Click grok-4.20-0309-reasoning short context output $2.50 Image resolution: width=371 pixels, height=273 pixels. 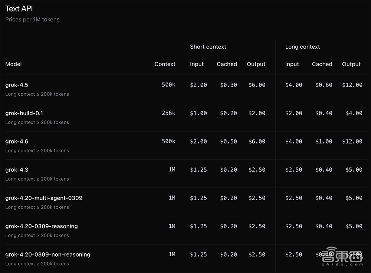(257, 226)
